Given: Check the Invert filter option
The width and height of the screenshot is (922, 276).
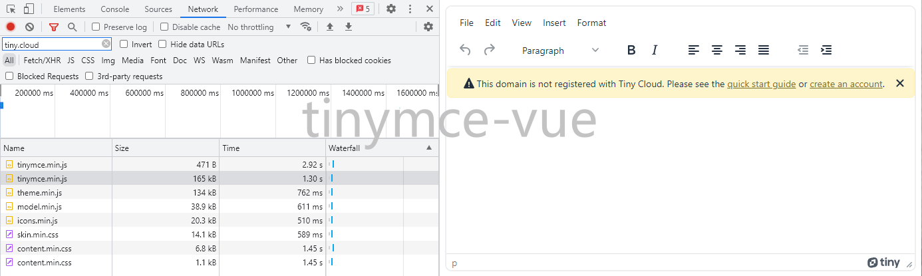Looking at the screenshot, I should tap(124, 45).
